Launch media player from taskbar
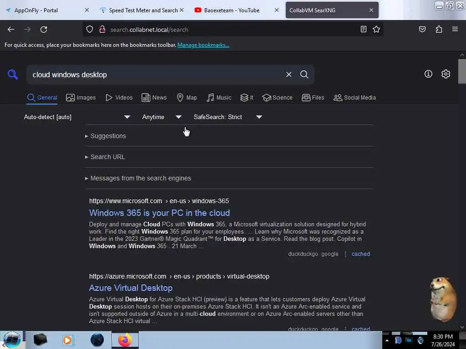Viewport: 466px width, 349px height. (x=67, y=340)
